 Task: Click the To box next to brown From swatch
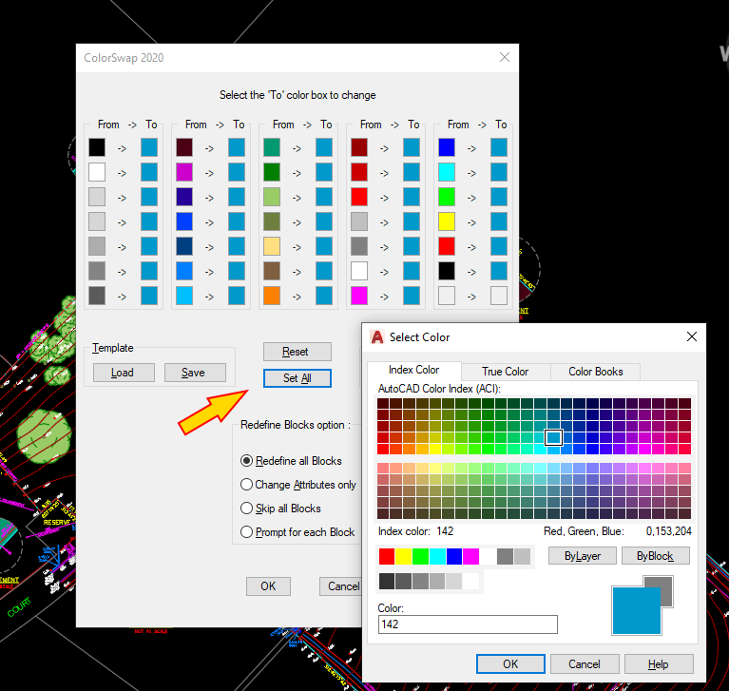coord(324,271)
